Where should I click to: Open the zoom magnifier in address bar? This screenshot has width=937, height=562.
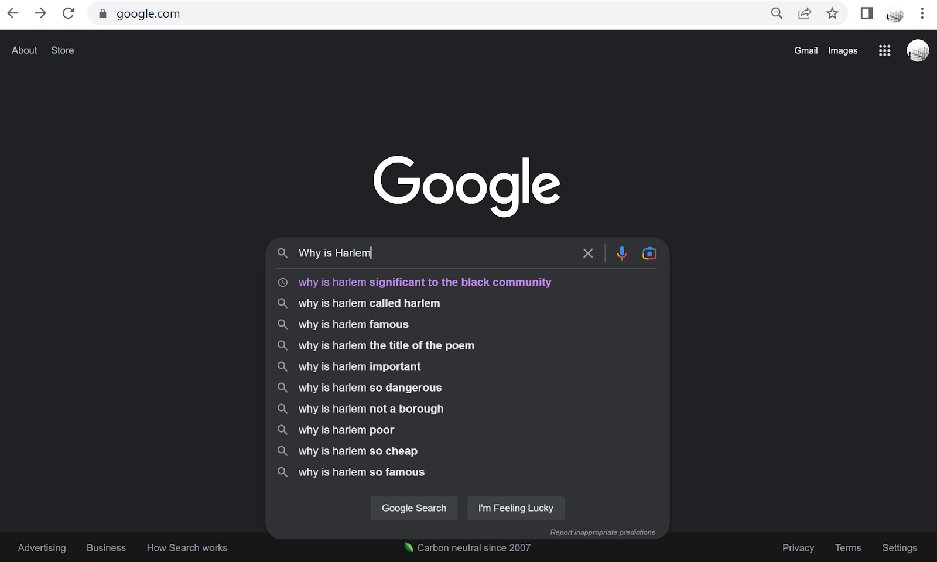click(777, 13)
